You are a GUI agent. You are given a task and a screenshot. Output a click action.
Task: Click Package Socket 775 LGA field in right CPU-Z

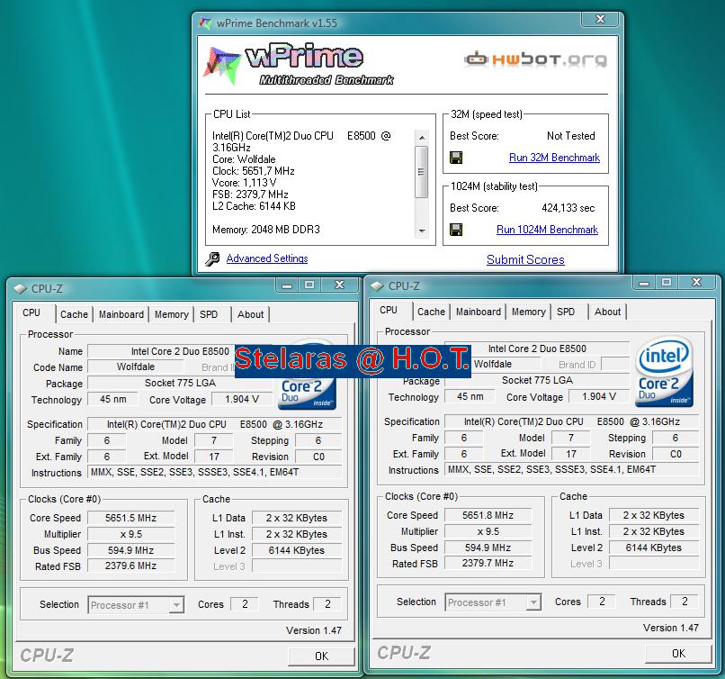537,380
